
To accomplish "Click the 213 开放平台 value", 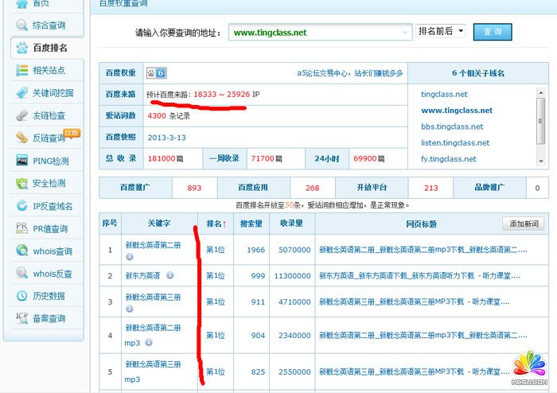I will pyautogui.click(x=431, y=188).
